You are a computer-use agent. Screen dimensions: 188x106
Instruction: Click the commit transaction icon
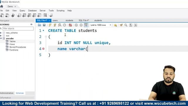pos(76,25)
